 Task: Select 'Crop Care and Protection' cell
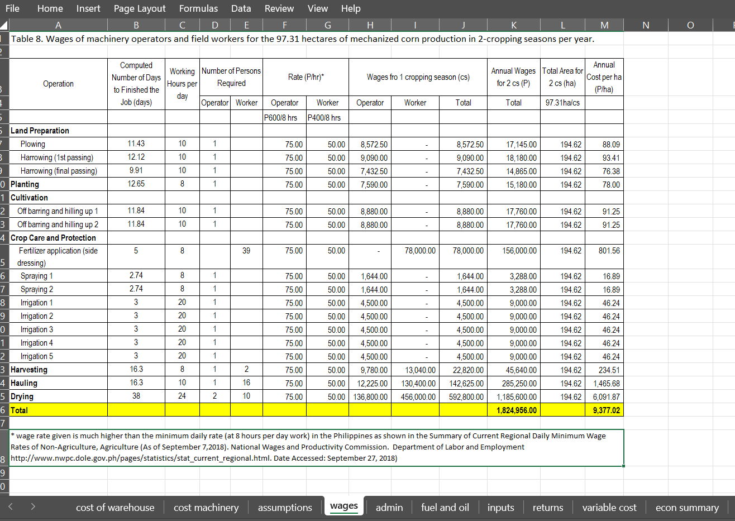click(x=58, y=238)
